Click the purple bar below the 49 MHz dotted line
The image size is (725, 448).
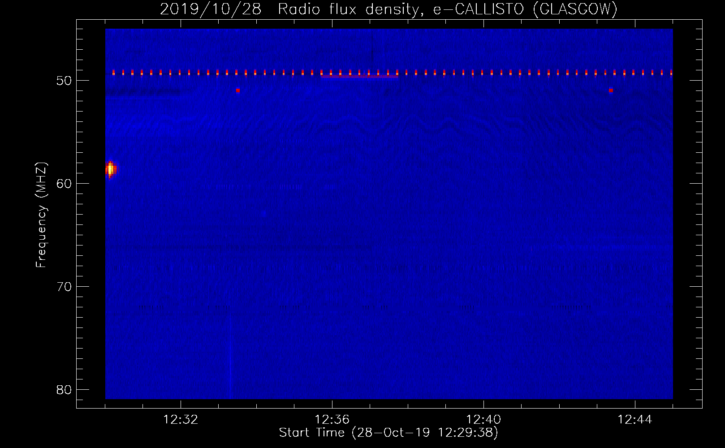(x=359, y=77)
